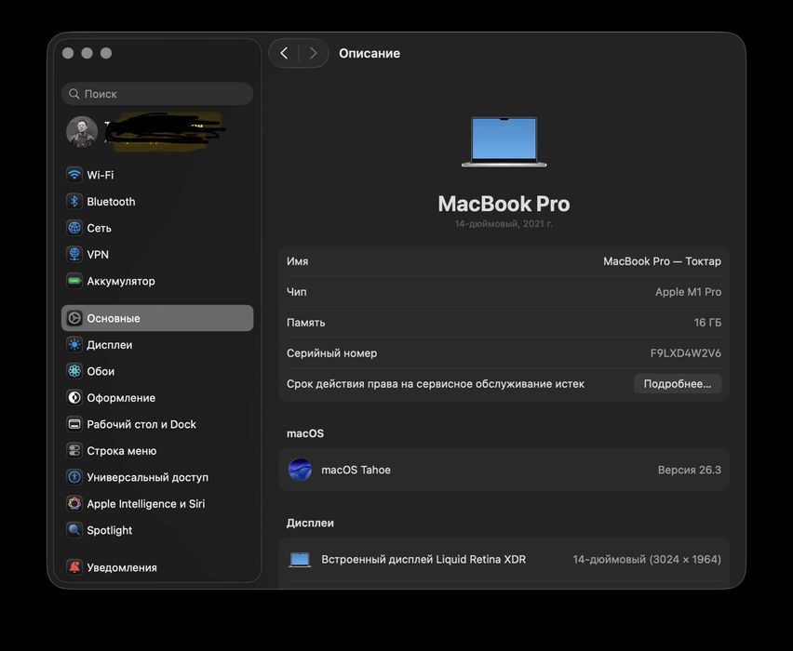The height and width of the screenshot is (651, 793).
Task: Click the Строка меню icon
Action: 74,451
